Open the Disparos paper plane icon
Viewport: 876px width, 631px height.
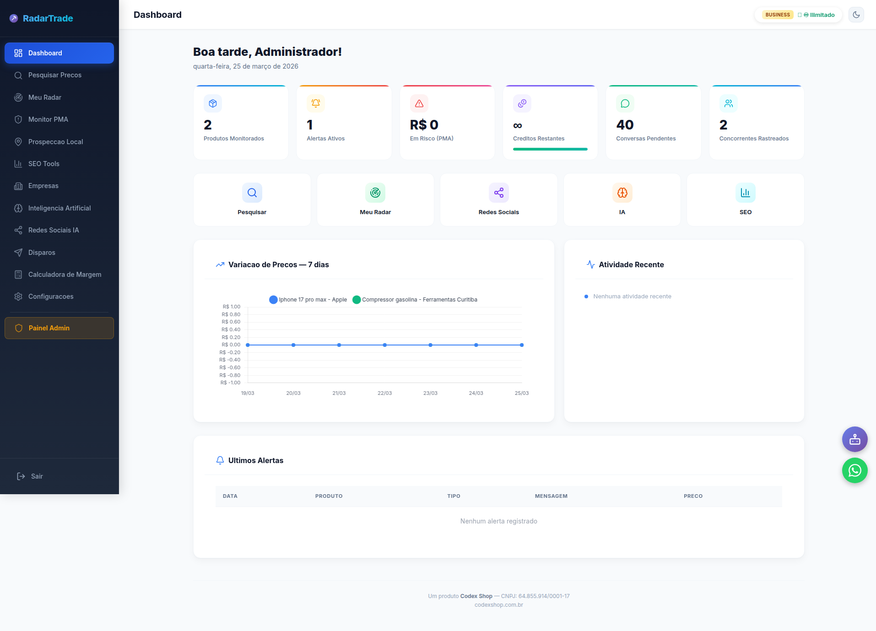tap(18, 252)
